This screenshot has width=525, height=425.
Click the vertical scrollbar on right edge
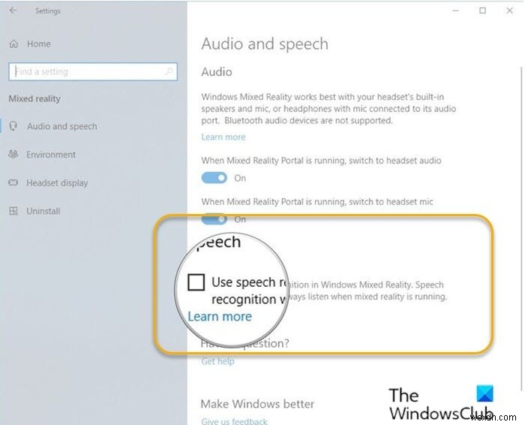coord(522,228)
